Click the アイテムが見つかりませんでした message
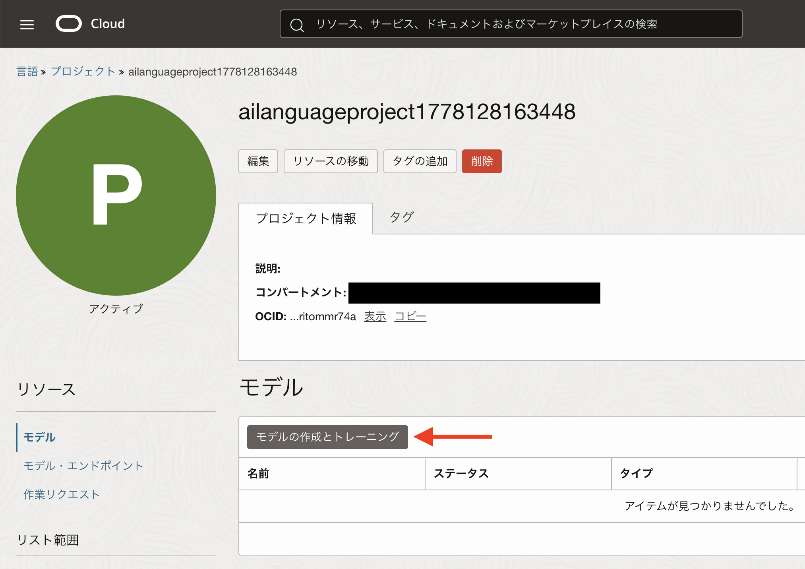This screenshot has height=569, width=805. (710, 506)
